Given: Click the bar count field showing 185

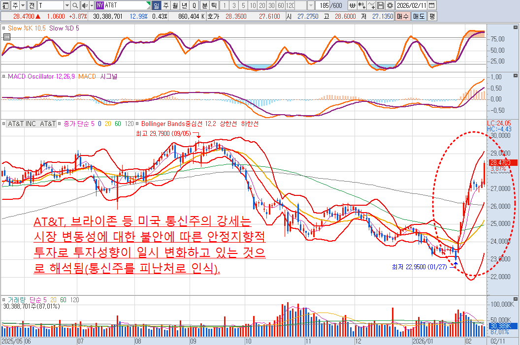Looking at the screenshot, I should coord(324,5).
